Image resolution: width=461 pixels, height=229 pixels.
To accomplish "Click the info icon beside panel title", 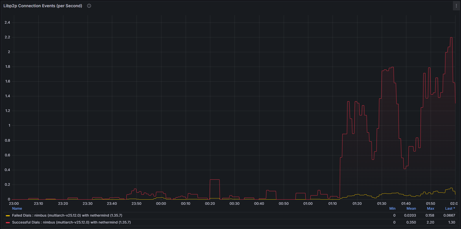I will (x=89, y=6).
